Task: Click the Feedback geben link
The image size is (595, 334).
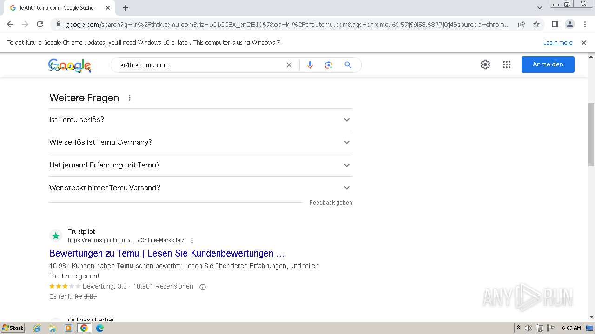Action: click(x=331, y=203)
